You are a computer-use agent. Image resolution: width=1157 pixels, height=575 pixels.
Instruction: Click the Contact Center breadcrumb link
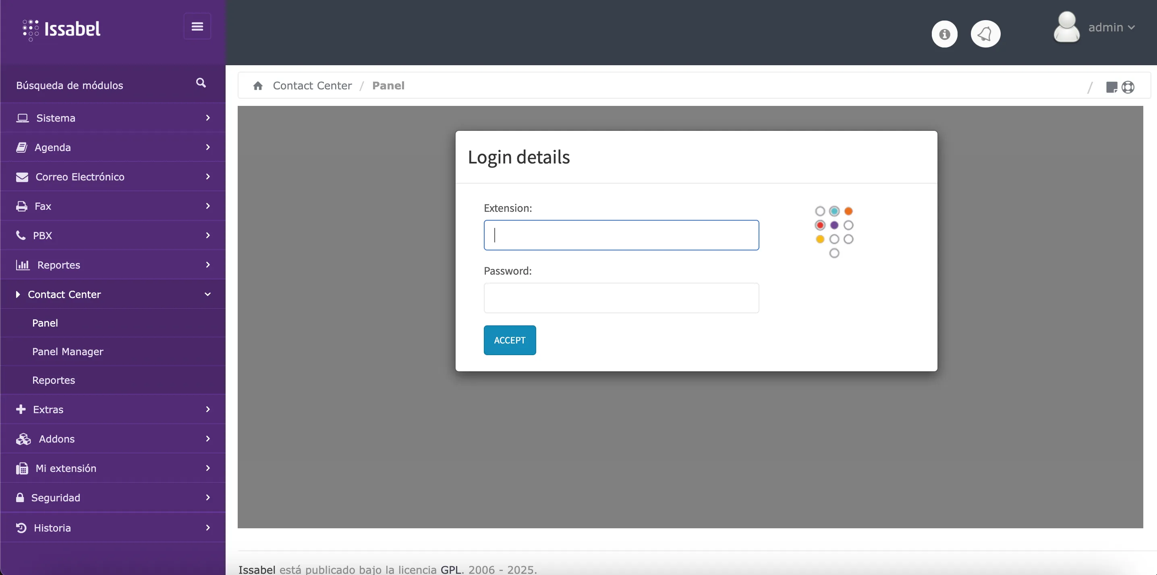pyautogui.click(x=312, y=86)
